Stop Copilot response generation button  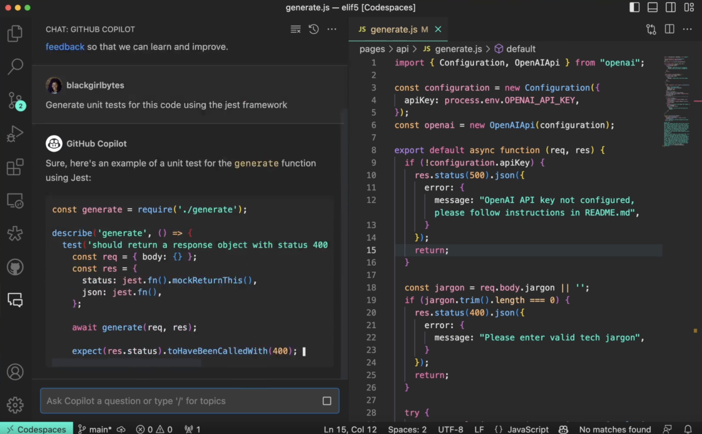pyautogui.click(x=327, y=401)
